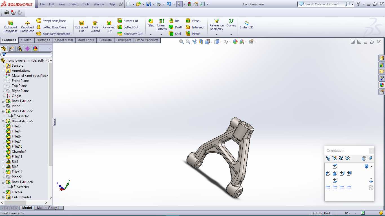This screenshot has width=385, height=216.
Task: Click the feature tree filter field
Action: [26, 55]
